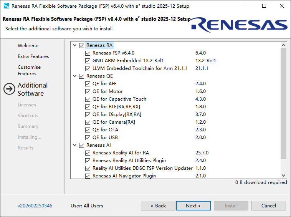Screen dimensions: 291x217
Task: Toggle GNU ARM Embedded 13.2-Rel1 checkbox
Action: click(88, 61)
